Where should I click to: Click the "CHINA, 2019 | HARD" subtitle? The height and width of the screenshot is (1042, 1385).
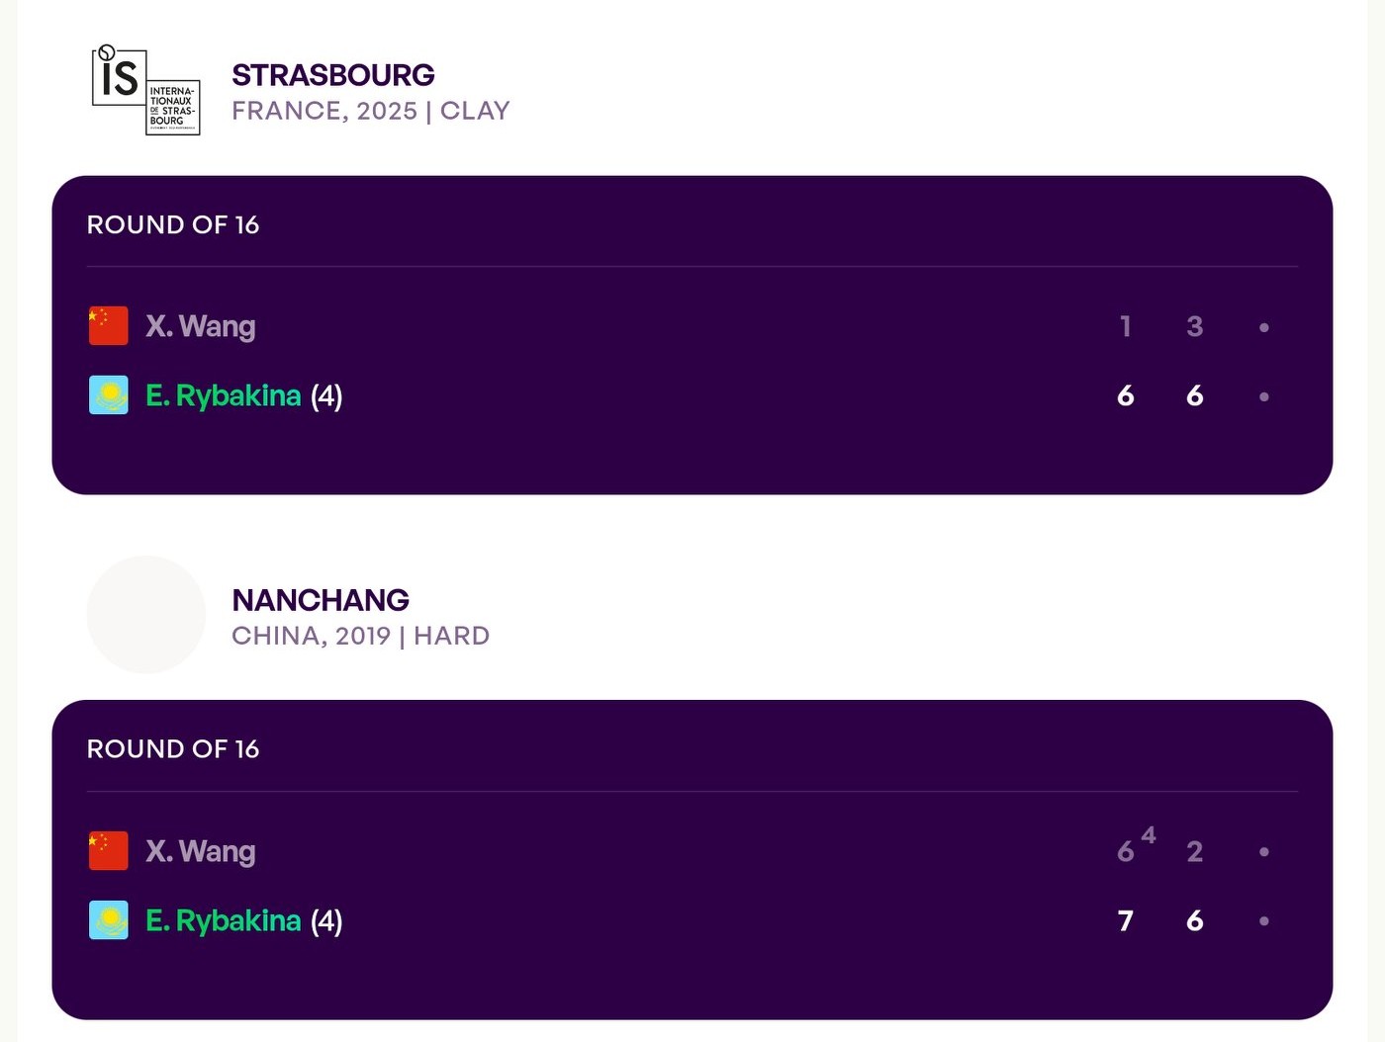pos(361,636)
